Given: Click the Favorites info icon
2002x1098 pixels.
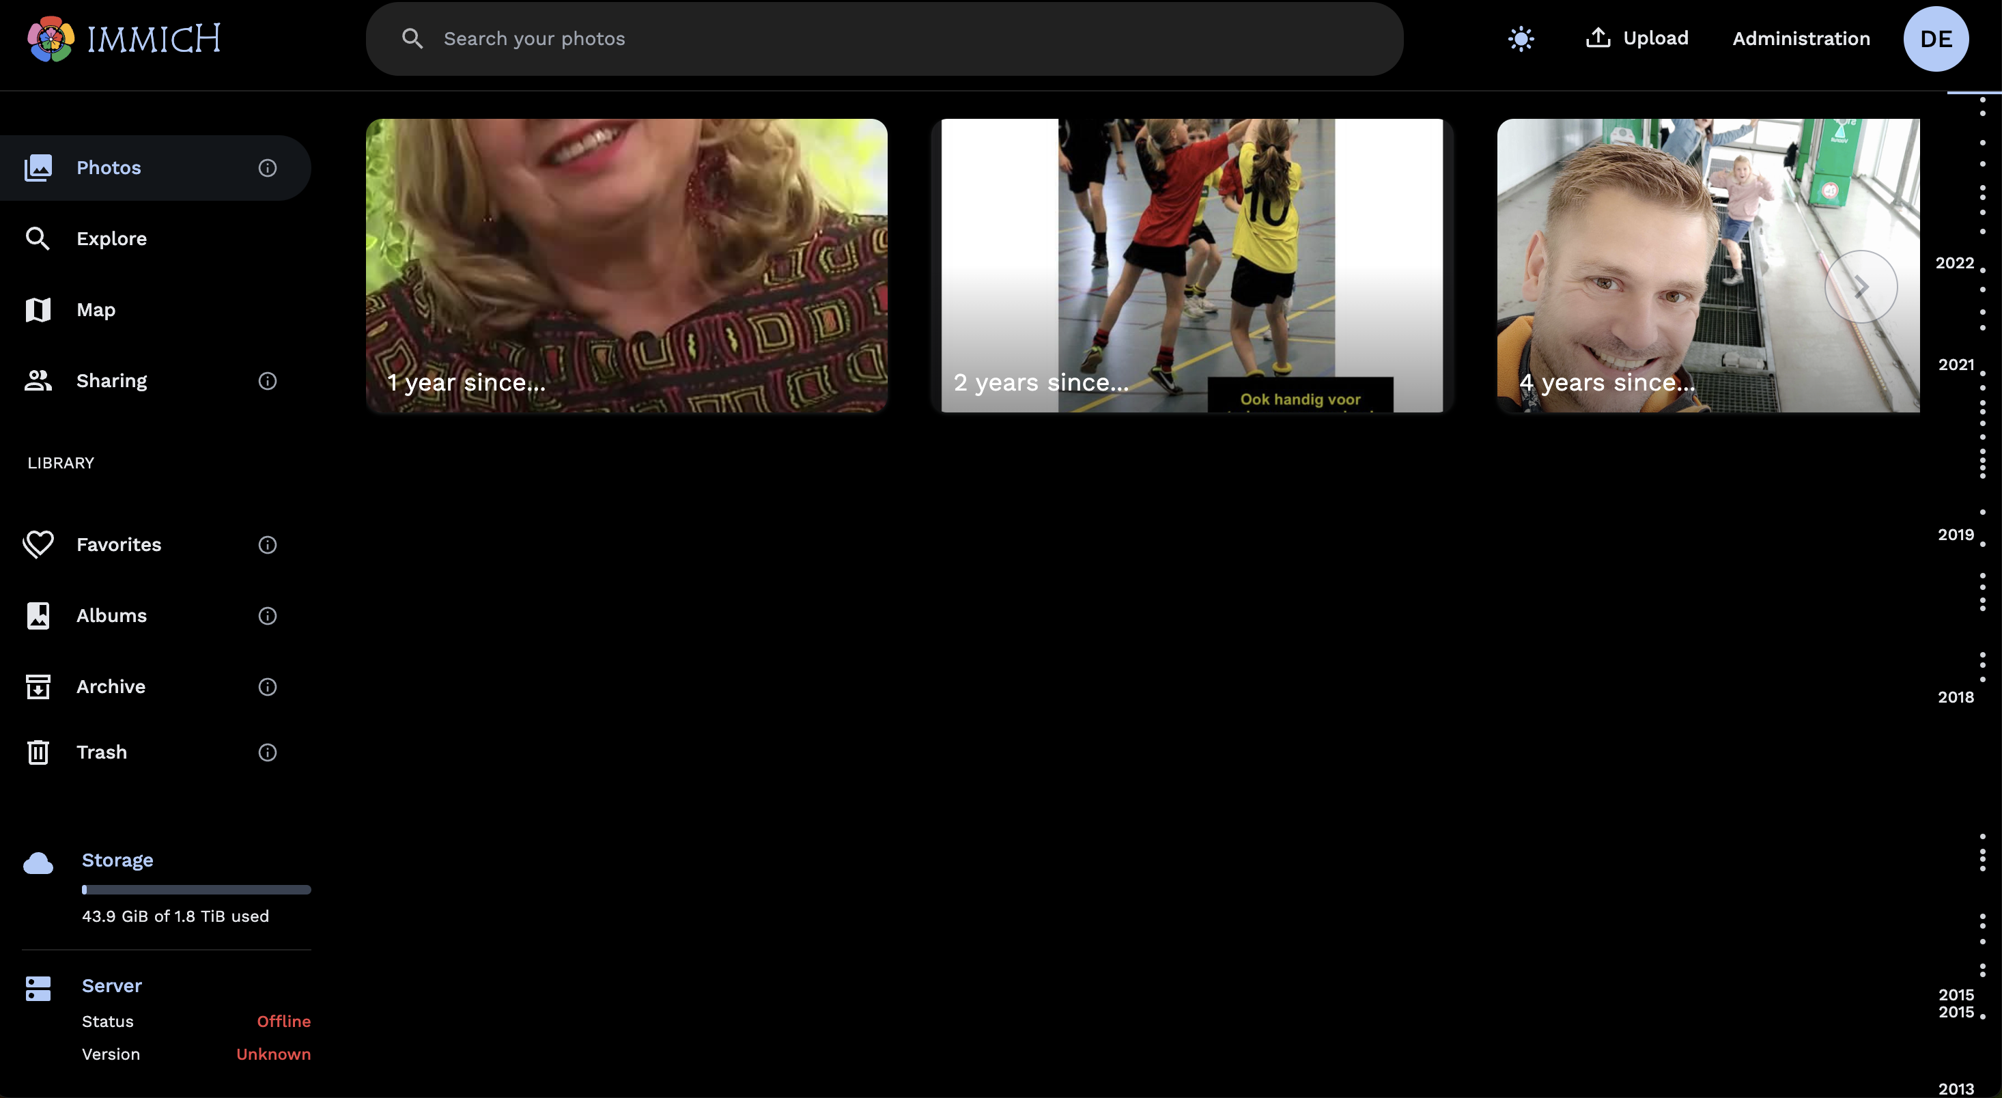Looking at the screenshot, I should tap(268, 545).
